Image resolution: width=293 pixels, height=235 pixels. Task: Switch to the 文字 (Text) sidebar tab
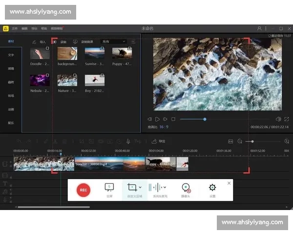coord(11,55)
